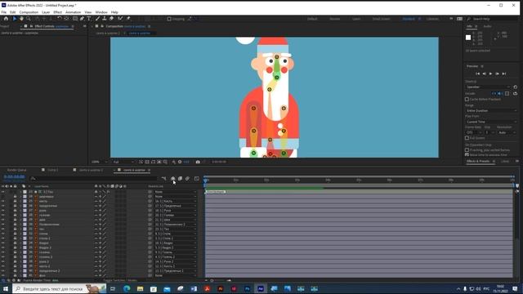Select the Roto Brush tool
This screenshot has width=523, height=294.
click(x=120, y=19)
